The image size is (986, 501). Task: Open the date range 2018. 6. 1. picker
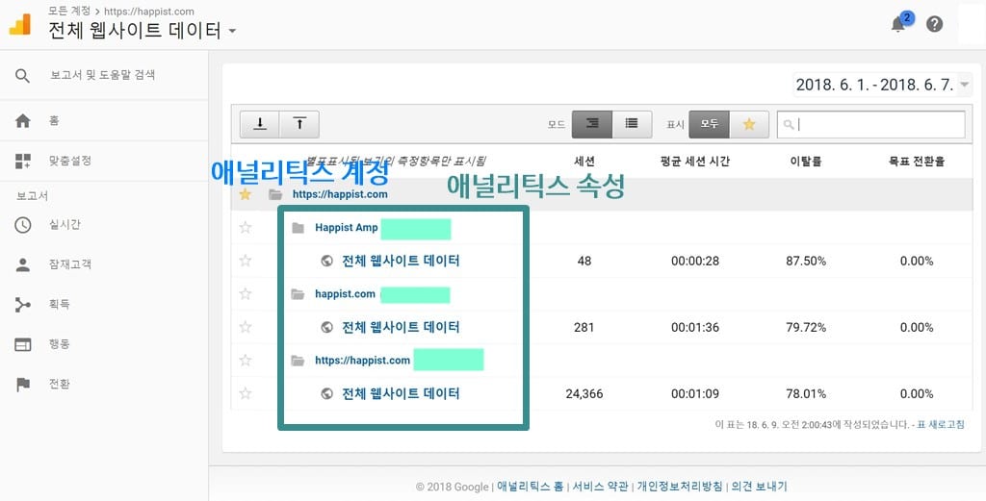(x=883, y=84)
